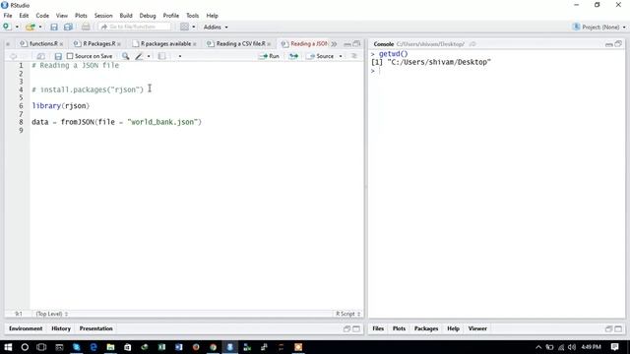
Task: Open the Tools menu
Action: [192, 16]
